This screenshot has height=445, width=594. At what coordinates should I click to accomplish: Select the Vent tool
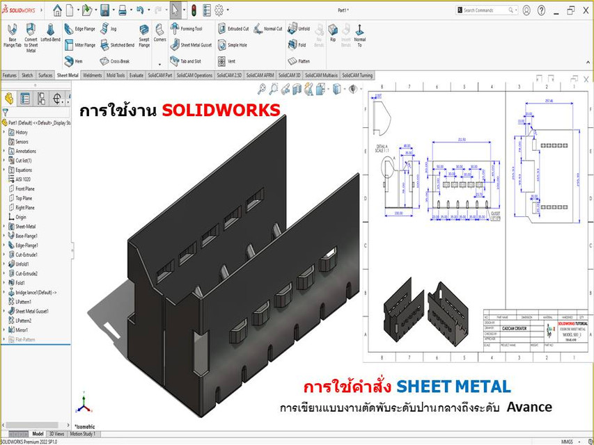[x=221, y=61]
